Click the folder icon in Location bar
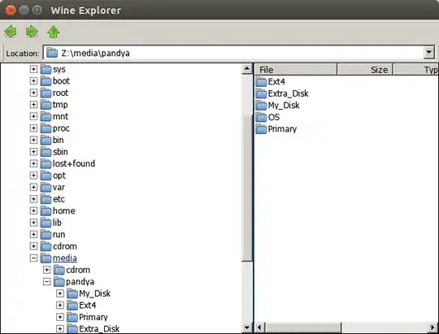Screen dimensions: 439x334 pyautogui.click(x=52, y=52)
